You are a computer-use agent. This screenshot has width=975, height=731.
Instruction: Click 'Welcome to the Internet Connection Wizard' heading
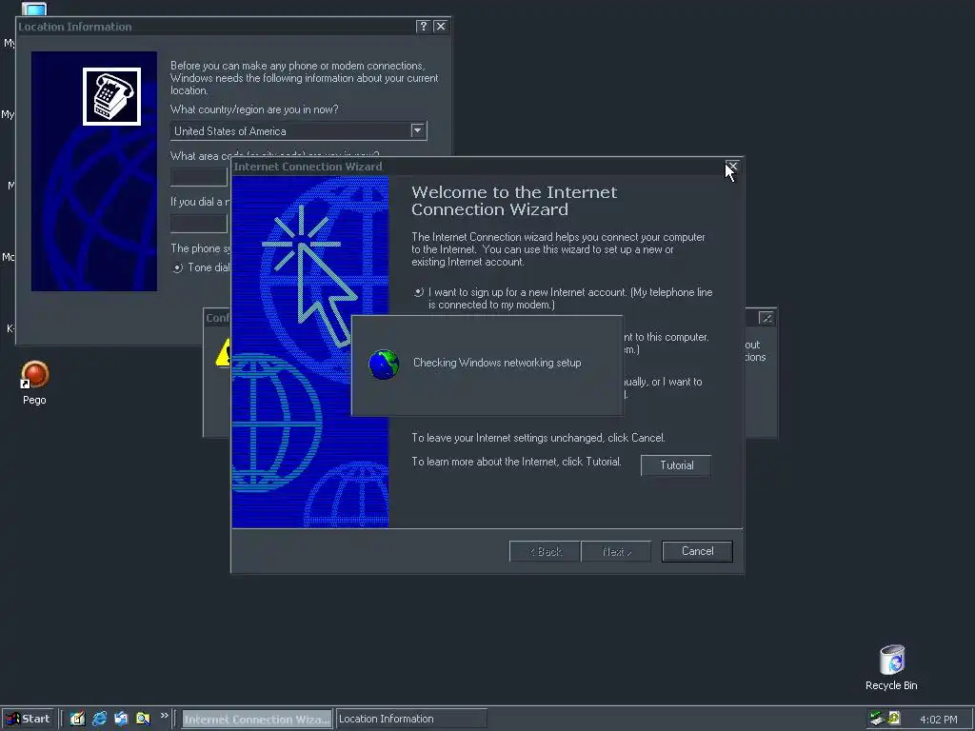514,201
